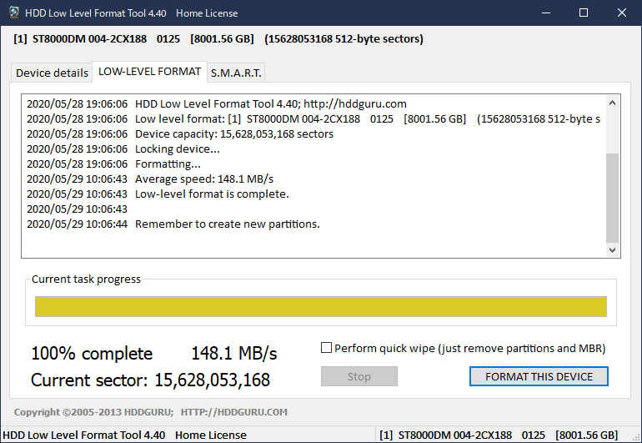Click the HTTP://HDDGURU.COM link in footer
Image resolution: width=642 pixels, height=443 pixels.
[x=234, y=412]
